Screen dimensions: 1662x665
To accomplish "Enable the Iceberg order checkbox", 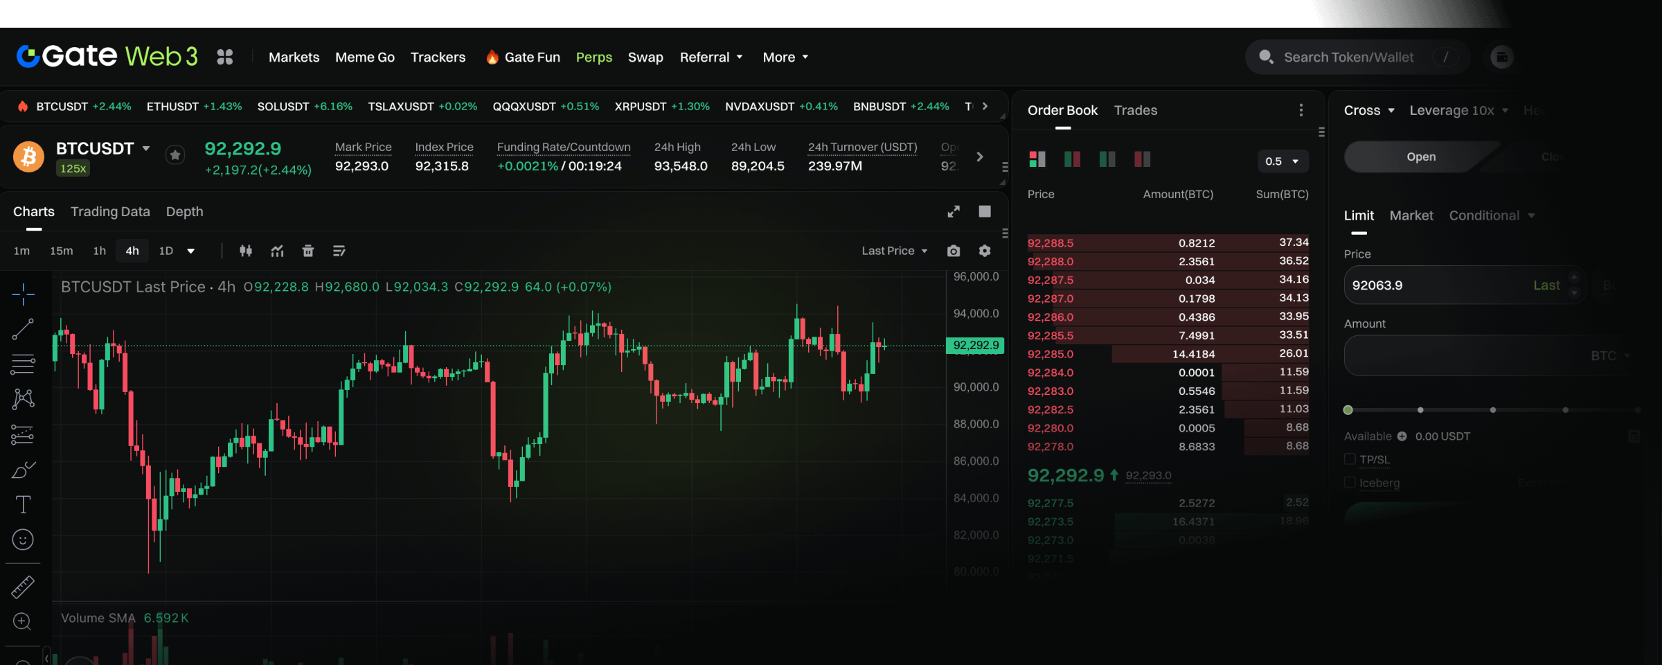I will [1350, 483].
